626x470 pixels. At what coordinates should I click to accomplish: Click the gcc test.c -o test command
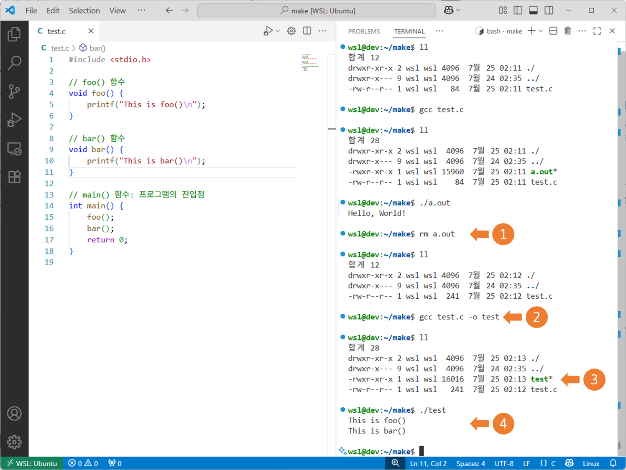click(x=459, y=317)
